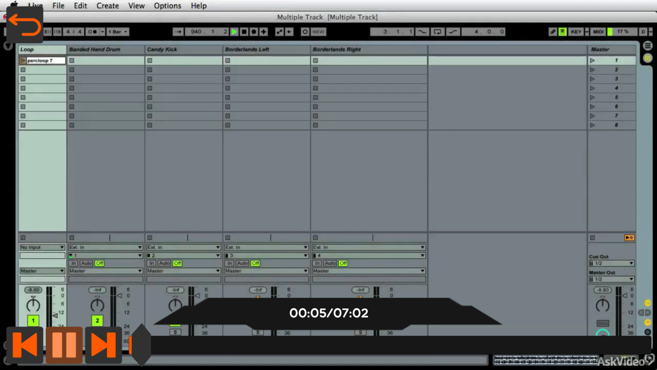Screen dimensions: 657x370
Task: Toggle the track 2 activator button
Action: point(97,321)
